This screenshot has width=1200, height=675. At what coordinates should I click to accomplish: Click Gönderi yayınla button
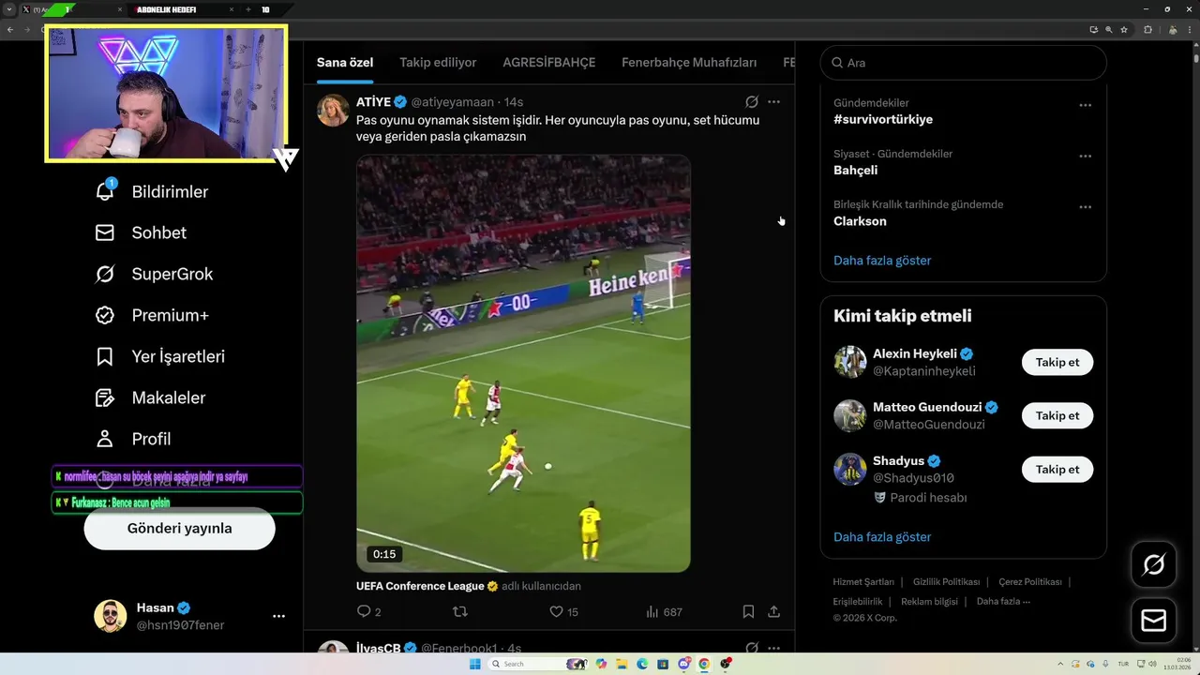coord(180,529)
